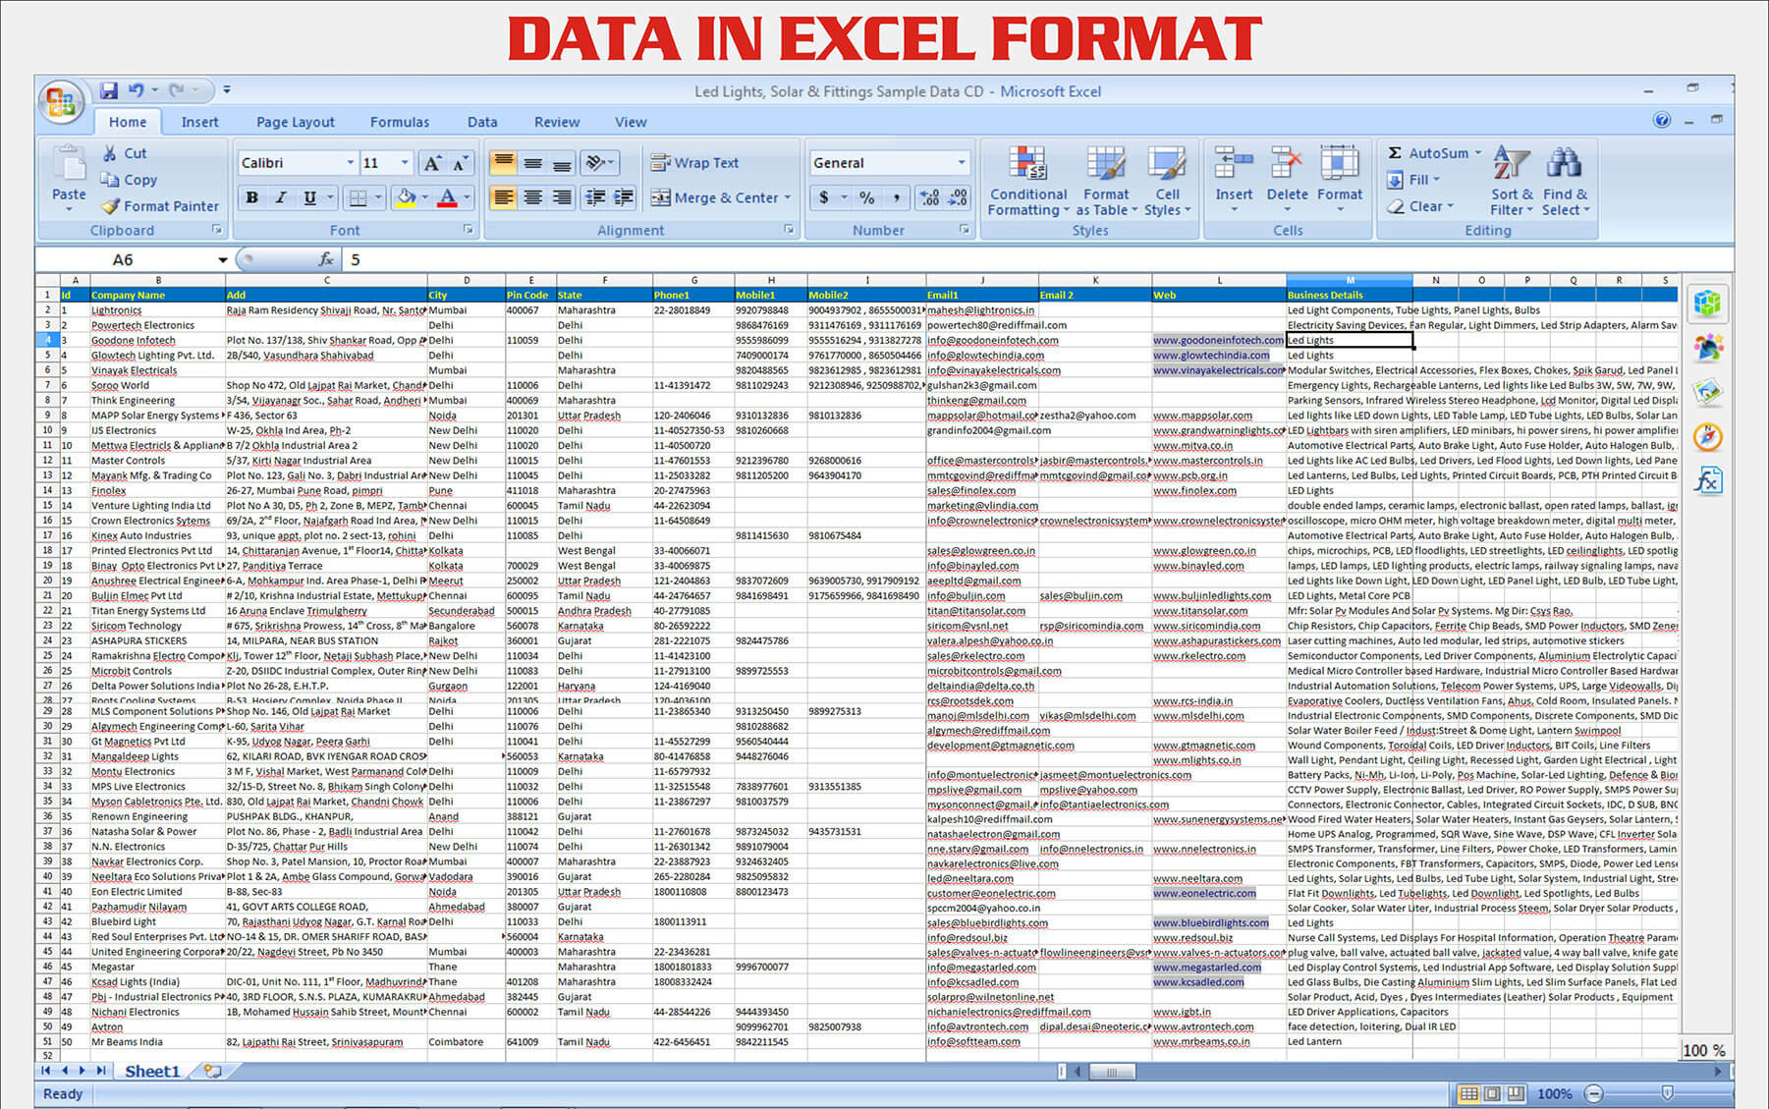Screen dimensions: 1769x1109
Task: Open the Calibri font name dropdown
Action: (349, 163)
